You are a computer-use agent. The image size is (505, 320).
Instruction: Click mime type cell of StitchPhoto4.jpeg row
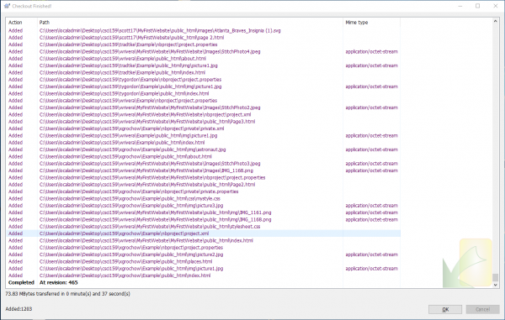pyautogui.click(x=372, y=52)
